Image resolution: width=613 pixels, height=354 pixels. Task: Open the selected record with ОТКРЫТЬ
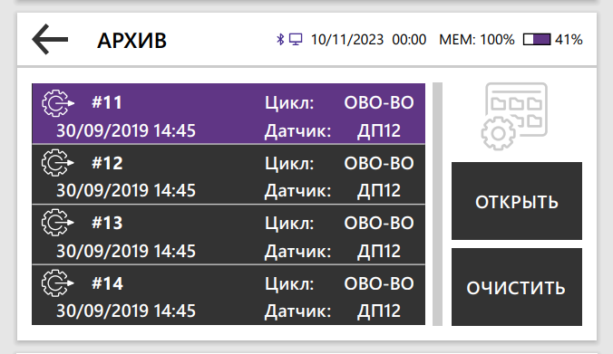click(517, 201)
